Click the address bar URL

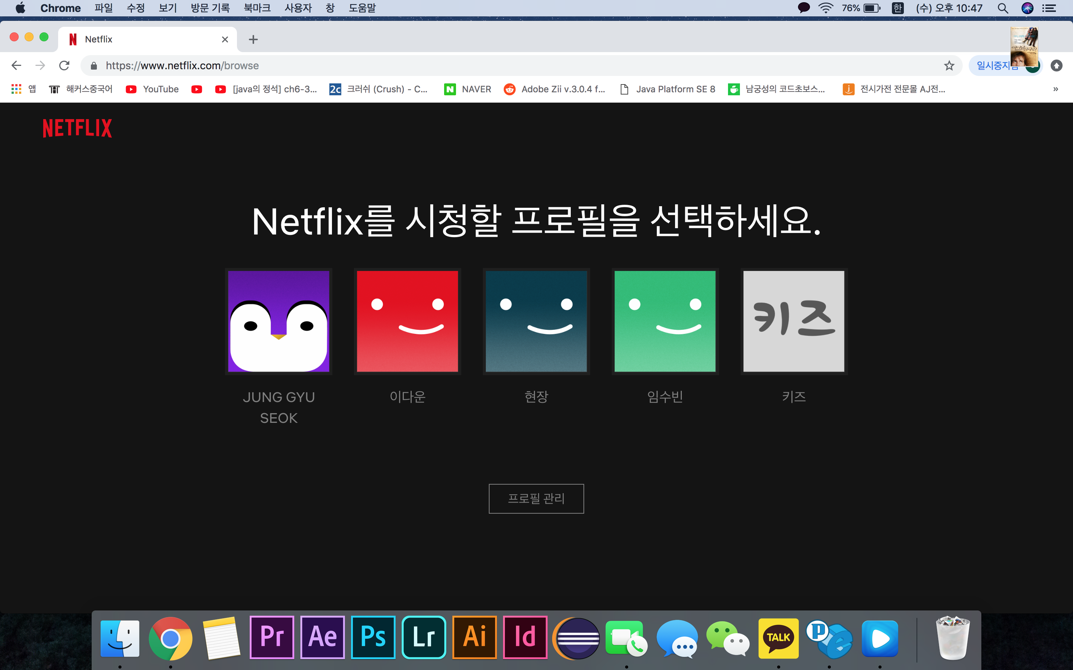click(x=182, y=66)
